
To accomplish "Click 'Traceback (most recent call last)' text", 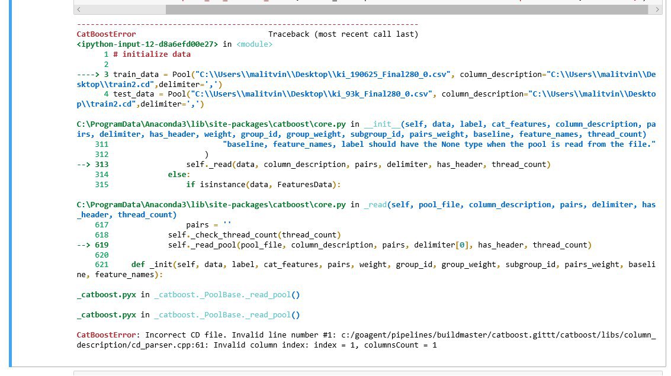I will point(343,34).
